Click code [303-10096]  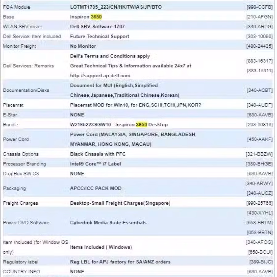click(x=259, y=36)
